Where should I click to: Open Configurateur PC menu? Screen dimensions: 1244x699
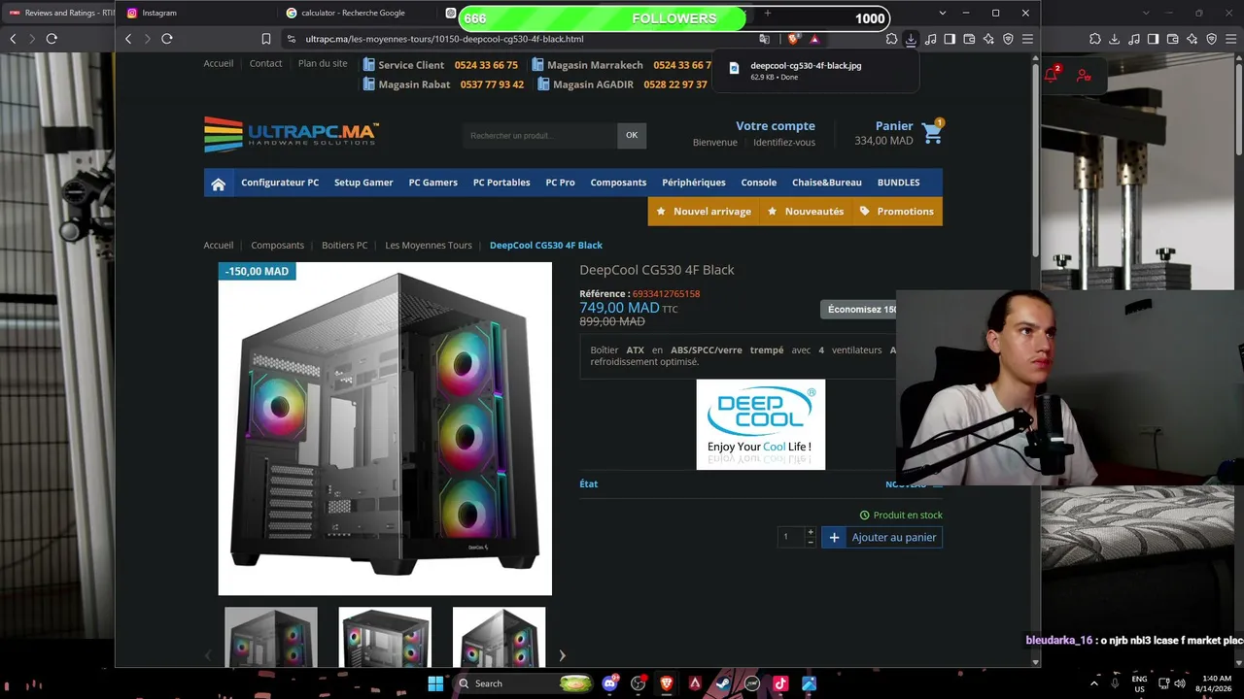[x=280, y=183]
